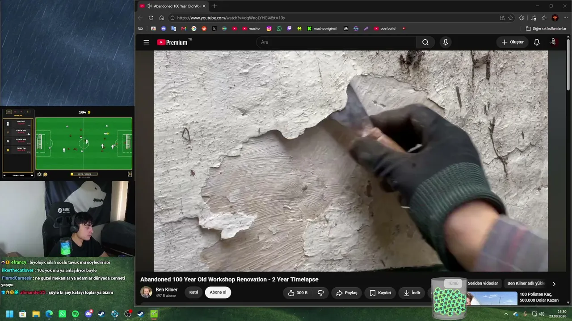The height and width of the screenshot is (321, 572).
Task: Open the mucho bookmark
Action: pos(251,29)
